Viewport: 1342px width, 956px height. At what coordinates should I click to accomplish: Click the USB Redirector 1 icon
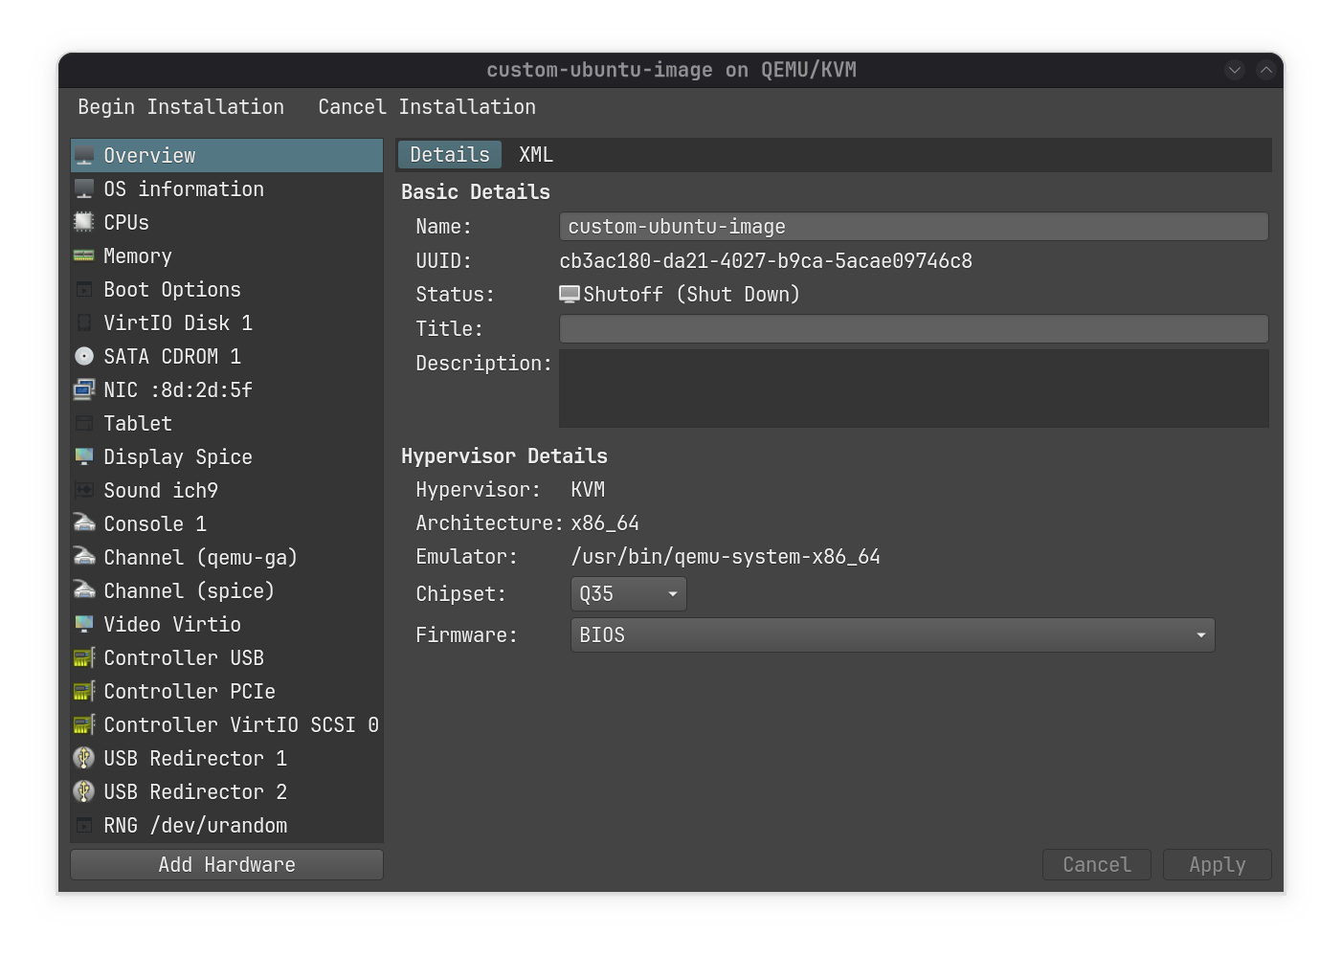84,759
